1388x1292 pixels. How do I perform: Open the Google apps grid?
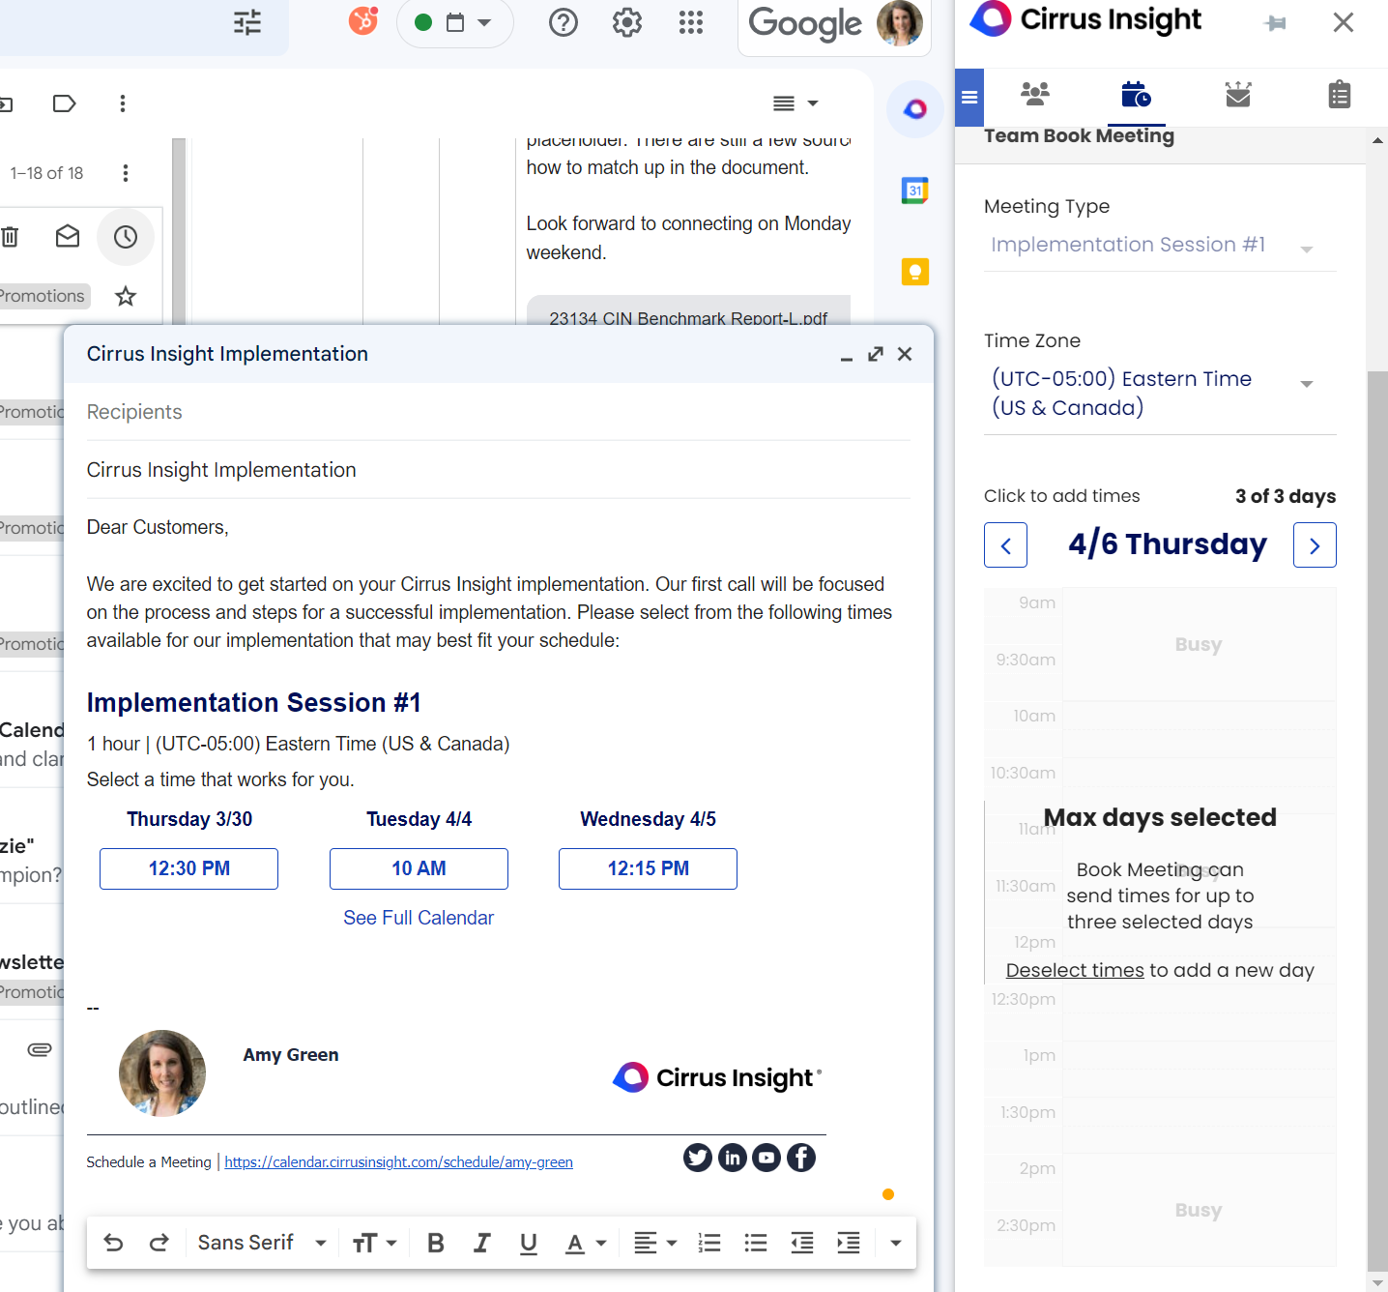pyautogui.click(x=691, y=22)
